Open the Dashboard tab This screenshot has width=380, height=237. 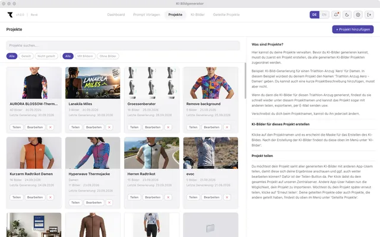click(x=116, y=15)
